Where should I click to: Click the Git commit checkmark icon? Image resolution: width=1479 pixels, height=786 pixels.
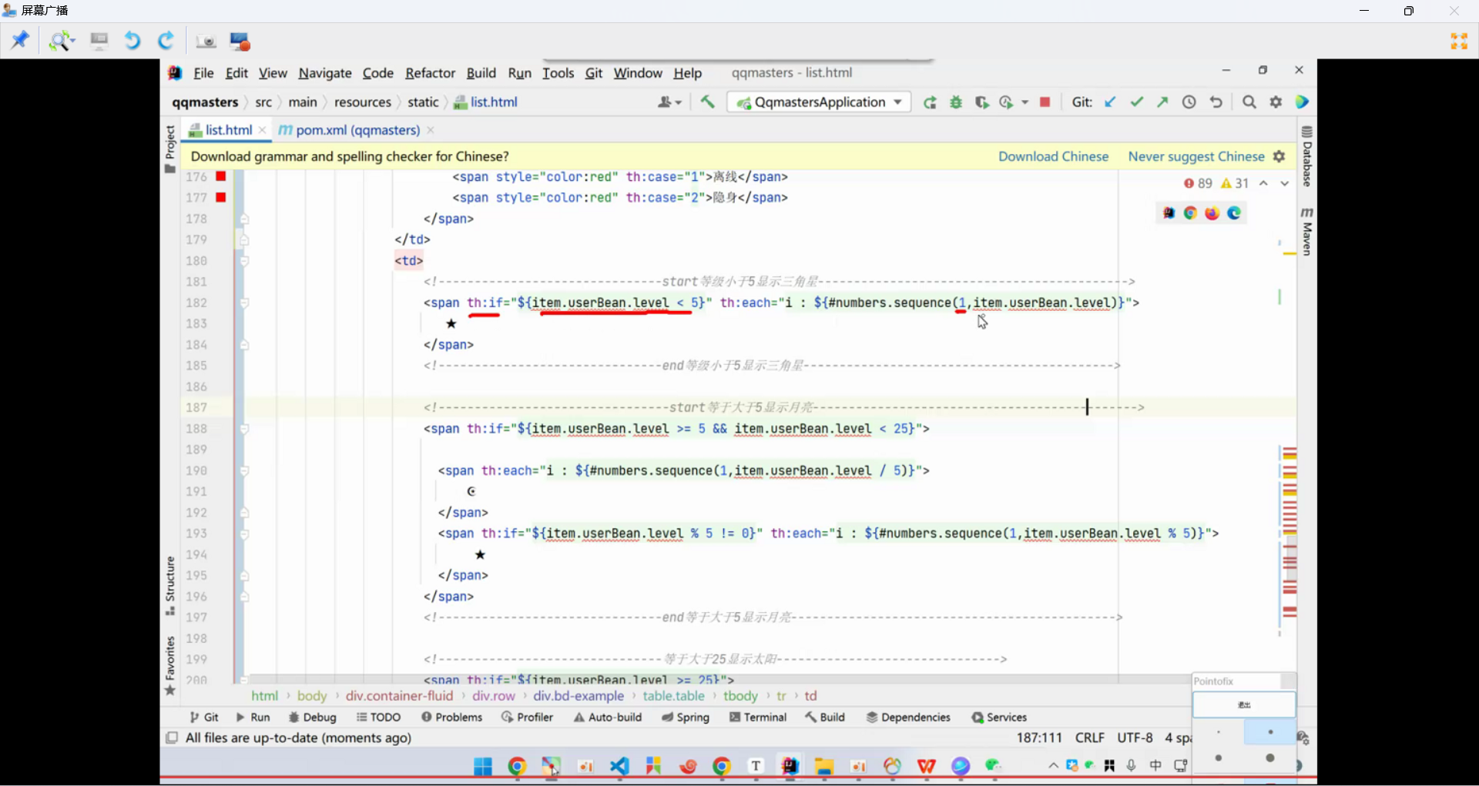click(1136, 102)
